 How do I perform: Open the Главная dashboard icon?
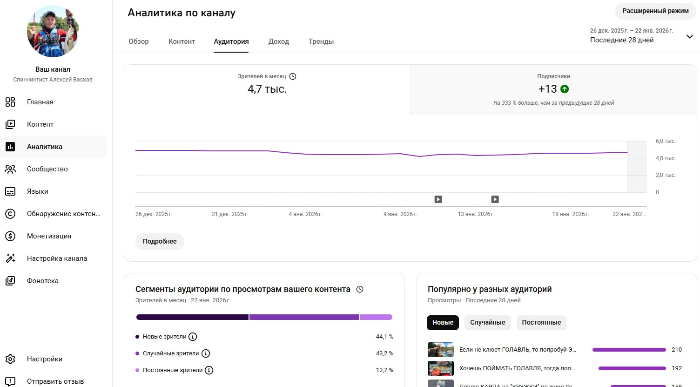click(x=10, y=102)
